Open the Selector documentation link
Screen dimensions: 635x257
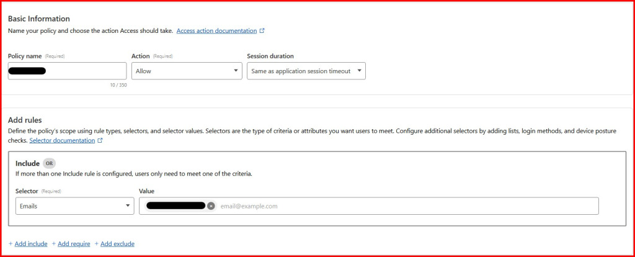click(x=62, y=141)
